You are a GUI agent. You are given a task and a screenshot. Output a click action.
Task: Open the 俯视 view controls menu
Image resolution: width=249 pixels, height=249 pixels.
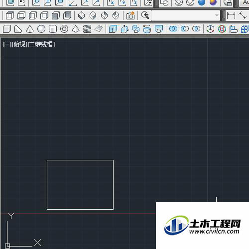coord(20,44)
